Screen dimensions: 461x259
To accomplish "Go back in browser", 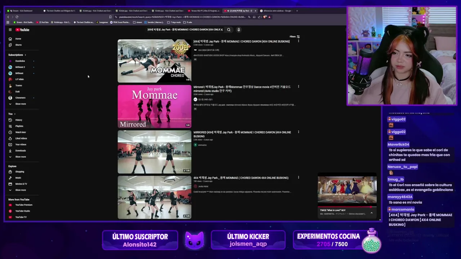I will point(8,17).
